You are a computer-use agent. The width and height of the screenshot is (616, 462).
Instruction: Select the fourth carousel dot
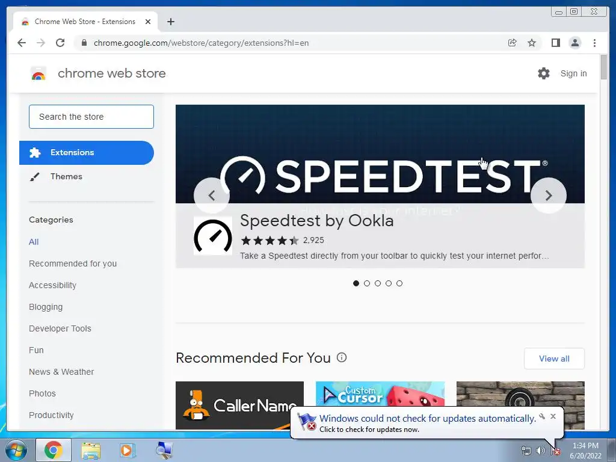[x=389, y=283]
